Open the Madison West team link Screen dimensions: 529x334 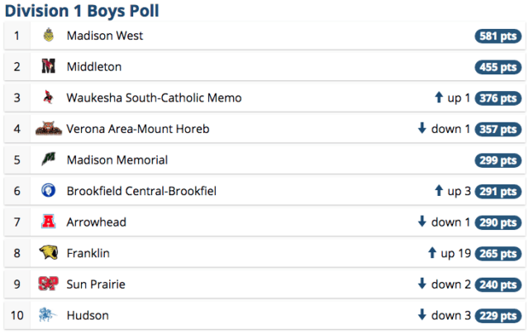point(105,36)
